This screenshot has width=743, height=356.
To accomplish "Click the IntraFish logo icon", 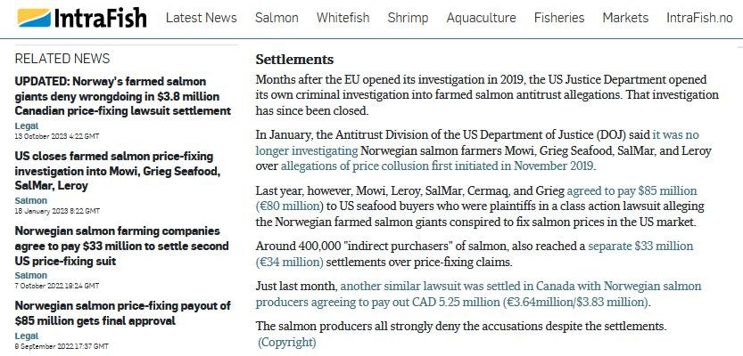I will pos(32,18).
